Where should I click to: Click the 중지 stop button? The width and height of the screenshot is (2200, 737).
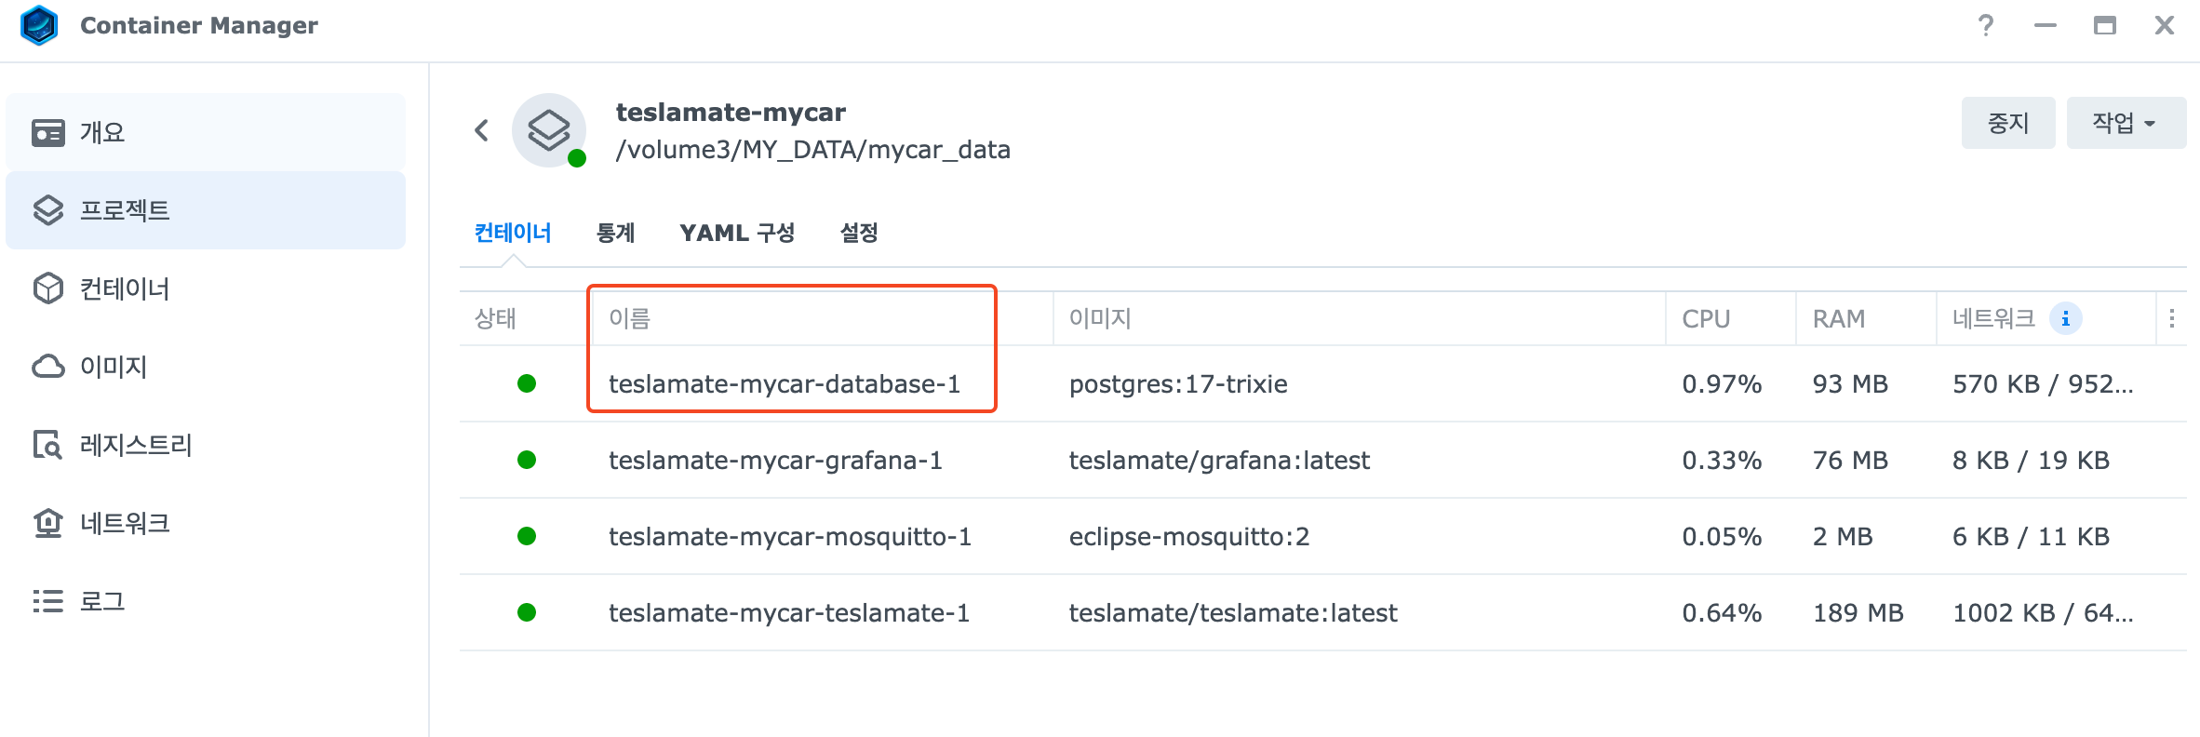coord(2008,123)
